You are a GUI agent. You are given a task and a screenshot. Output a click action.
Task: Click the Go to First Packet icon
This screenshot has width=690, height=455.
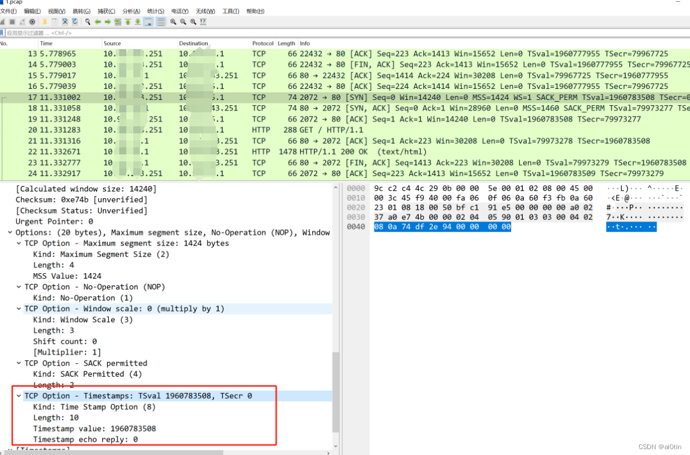coord(127,22)
